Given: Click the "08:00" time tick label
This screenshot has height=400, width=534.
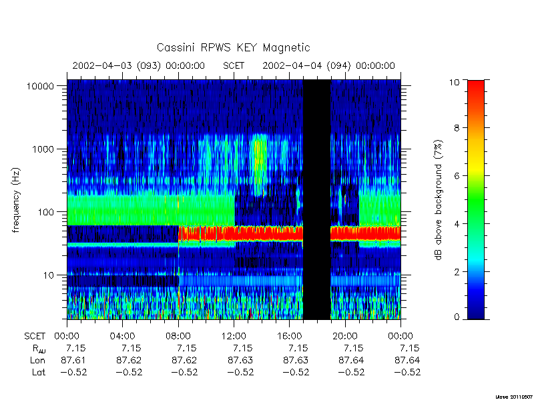Looking at the screenshot, I should tap(178, 337).
